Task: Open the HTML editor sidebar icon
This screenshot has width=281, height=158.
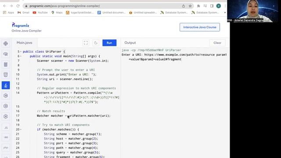Action: click(6, 75)
